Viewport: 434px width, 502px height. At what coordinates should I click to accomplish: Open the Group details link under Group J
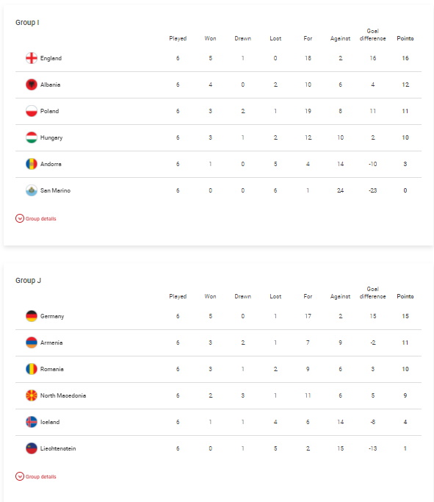40,477
